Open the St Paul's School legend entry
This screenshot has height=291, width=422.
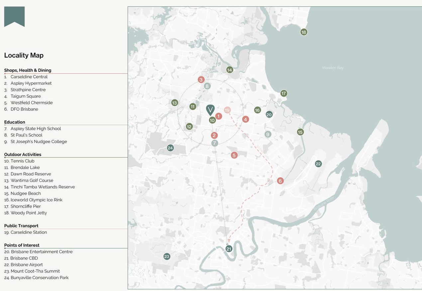pyautogui.click(x=26, y=135)
